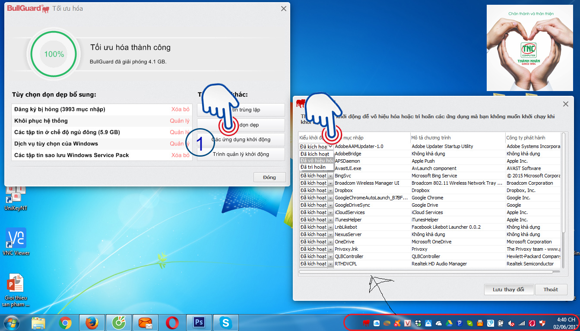Launch Firefox from the taskbar

[92, 323]
